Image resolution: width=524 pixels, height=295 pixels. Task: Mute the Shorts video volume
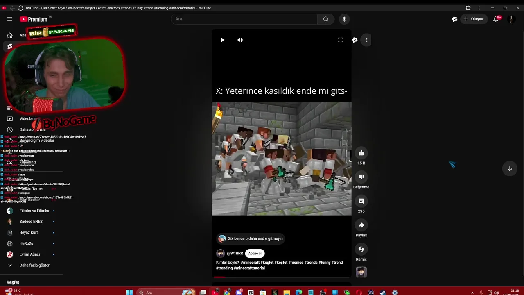(240, 40)
